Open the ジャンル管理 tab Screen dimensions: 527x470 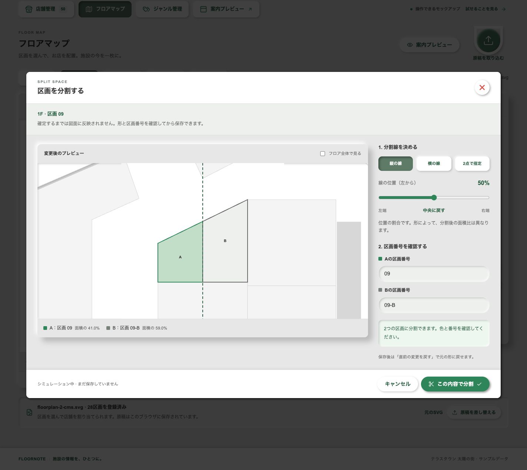(162, 9)
